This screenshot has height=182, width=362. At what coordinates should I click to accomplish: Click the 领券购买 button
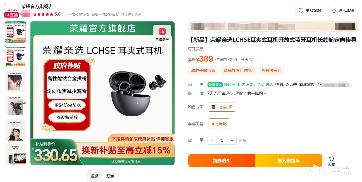(222, 161)
